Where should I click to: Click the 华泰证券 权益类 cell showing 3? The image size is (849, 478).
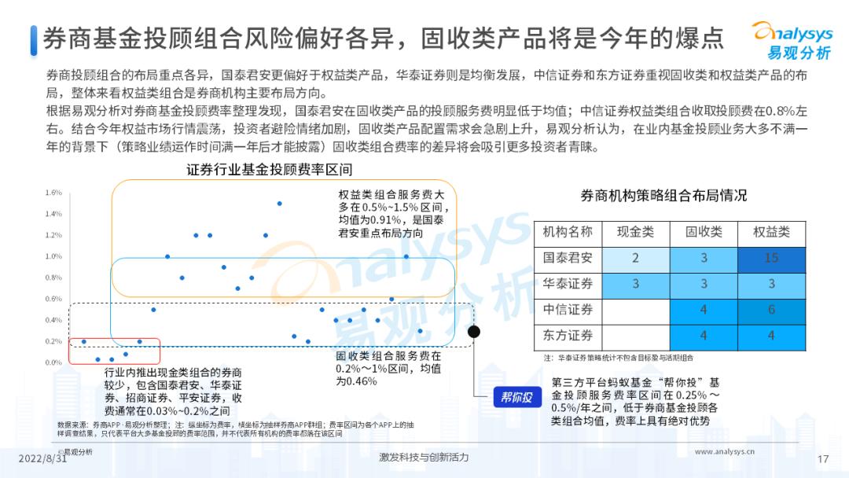pyautogui.click(x=772, y=285)
